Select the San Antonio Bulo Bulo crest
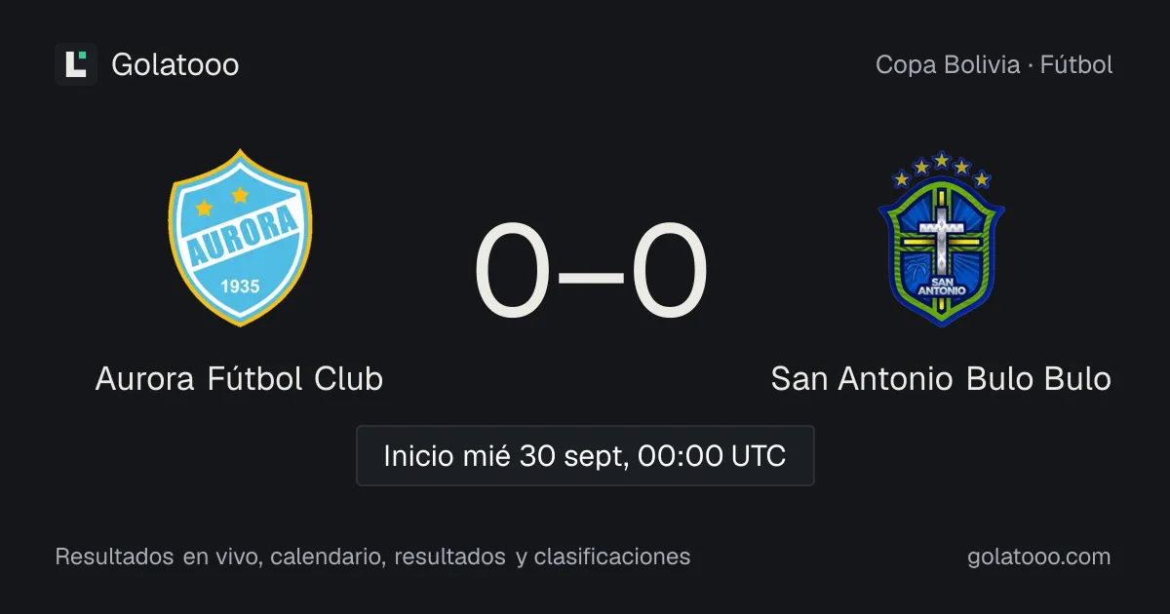This screenshot has width=1170, height=614. [942, 239]
